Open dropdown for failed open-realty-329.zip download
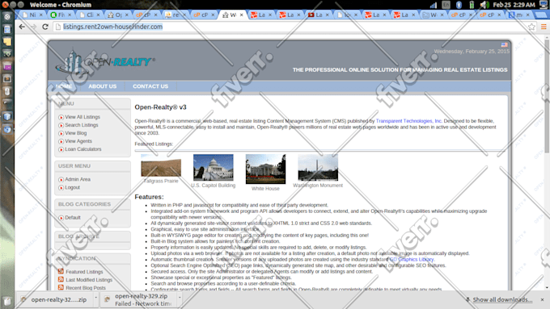 (x=180, y=298)
